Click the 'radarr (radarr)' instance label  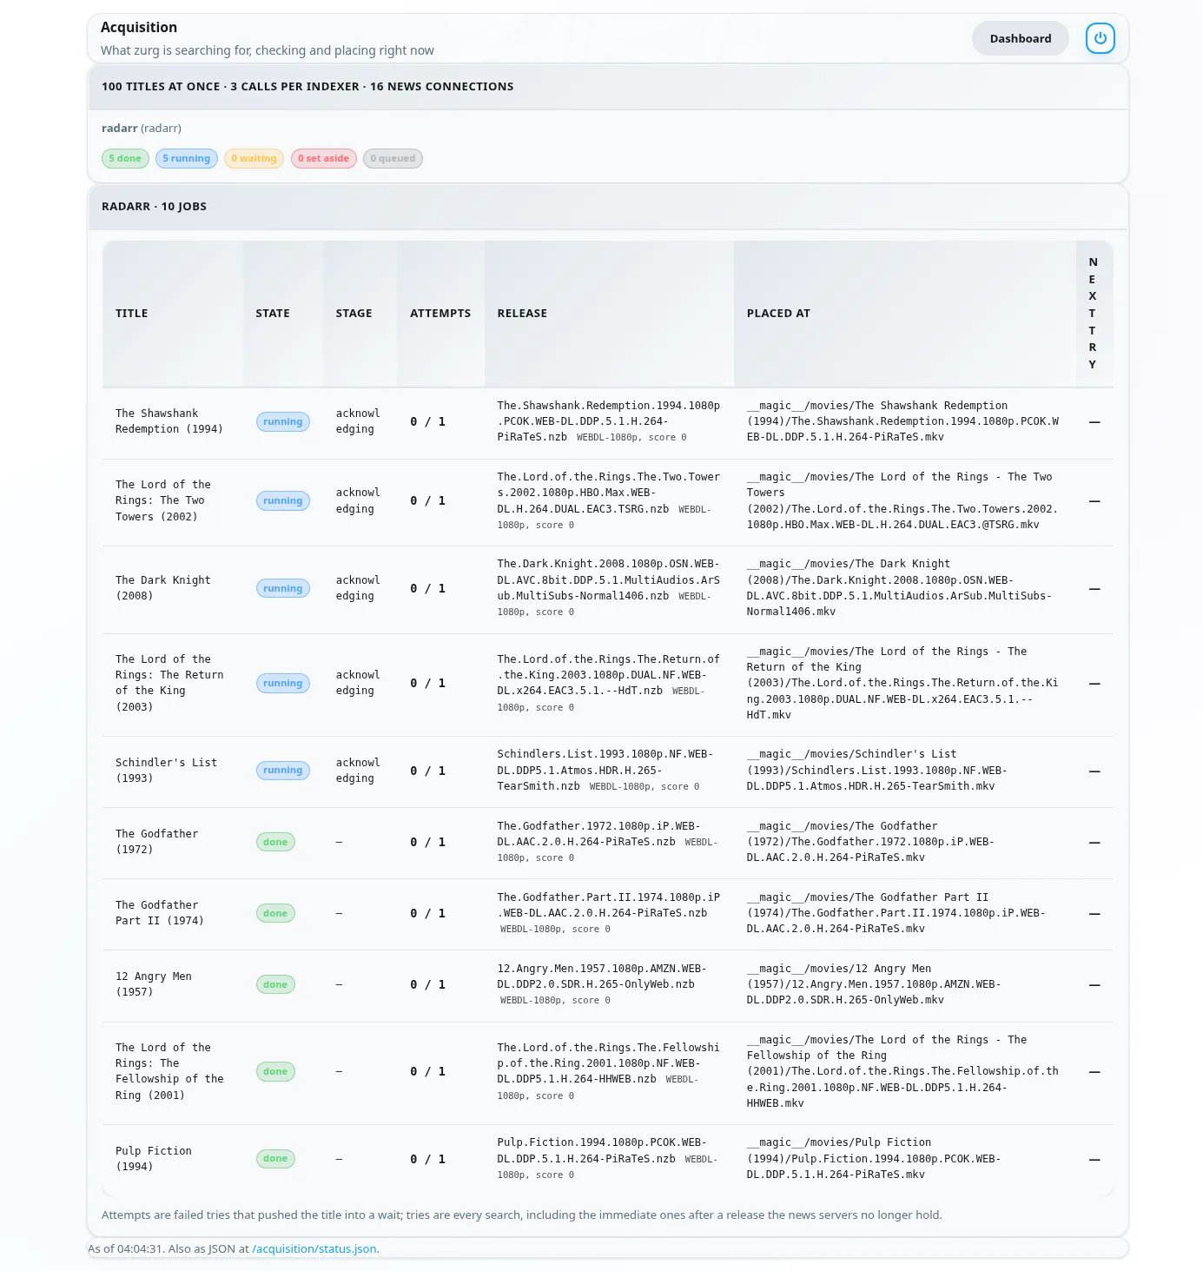(x=142, y=128)
